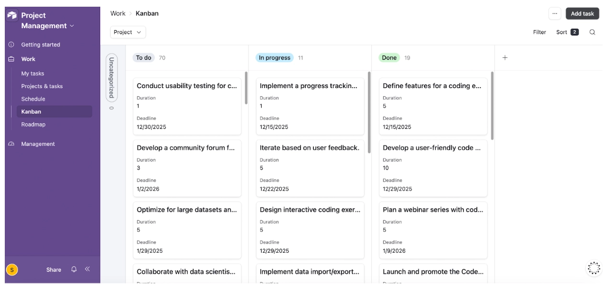Click the Share button in the sidebar
This screenshot has width=616, height=293.
click(x=54, y=270)
